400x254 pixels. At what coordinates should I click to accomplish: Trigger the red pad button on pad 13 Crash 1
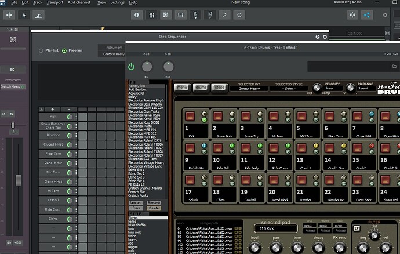[x=301, y=148]
